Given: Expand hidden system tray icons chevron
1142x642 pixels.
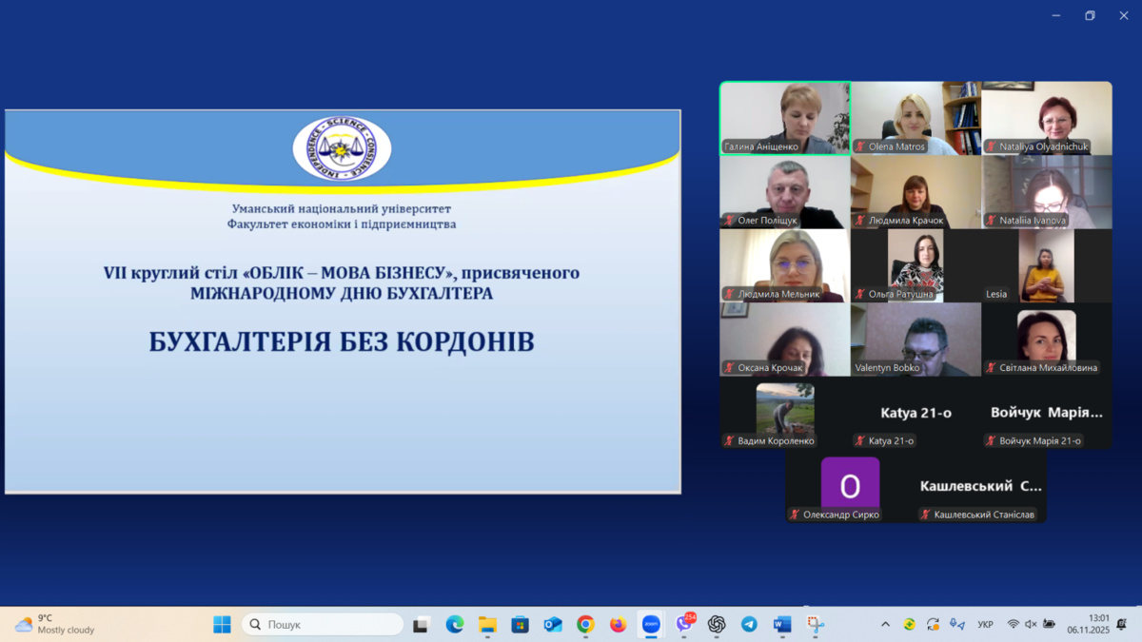Looking at the screenshot, I should [x=885, y=624].
